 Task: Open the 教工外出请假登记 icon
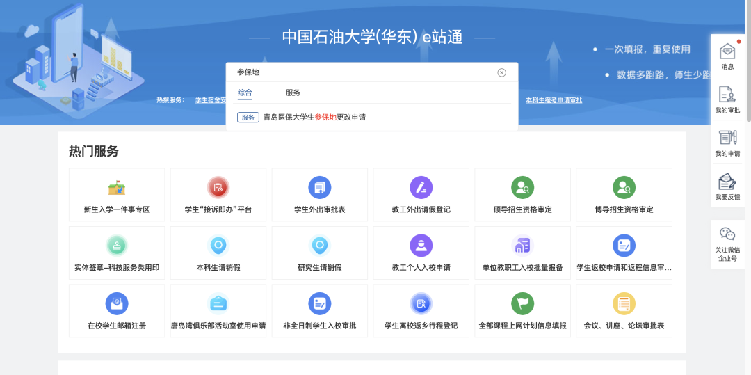pyautogui.click(x=421, y=187)
